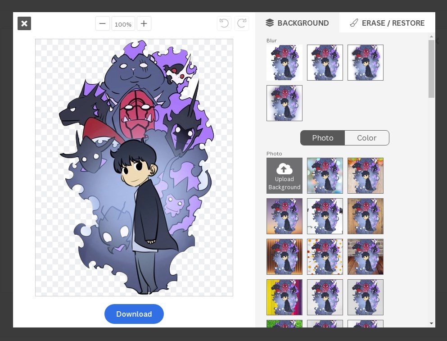
Task: Select the fourth blur thumbnail in second row
Action: click(284, 103)
